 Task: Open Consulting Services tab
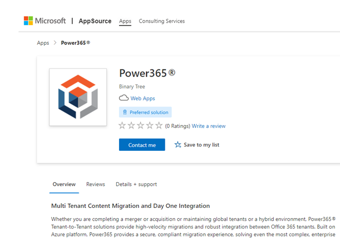pos(162,21)
